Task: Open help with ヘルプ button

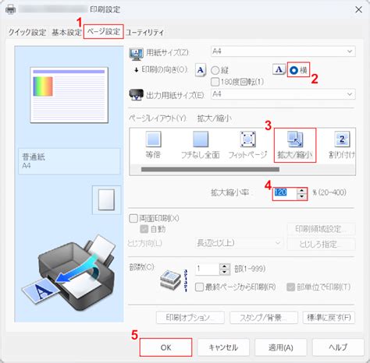Action: pyautogui.click(x=338, y=347)
